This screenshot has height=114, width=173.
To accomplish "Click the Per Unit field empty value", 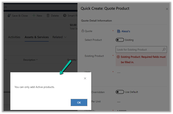I will click(x=119, y=102).
